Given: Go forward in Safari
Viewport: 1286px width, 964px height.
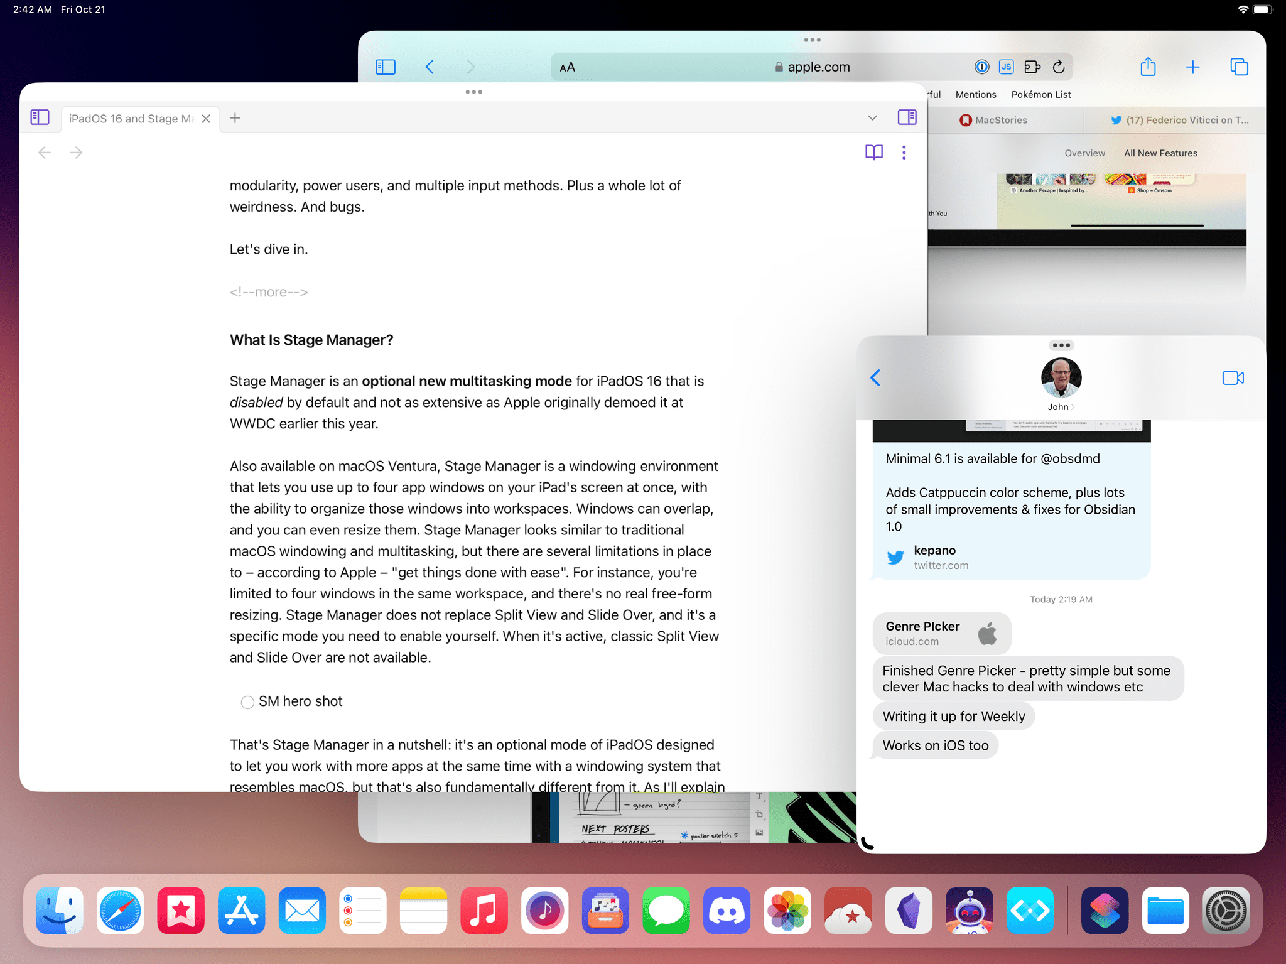Looking at the screenshot, I should coord(471,67).
